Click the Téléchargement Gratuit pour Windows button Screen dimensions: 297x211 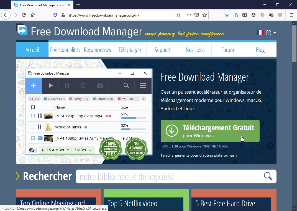[x=210, y=131]
